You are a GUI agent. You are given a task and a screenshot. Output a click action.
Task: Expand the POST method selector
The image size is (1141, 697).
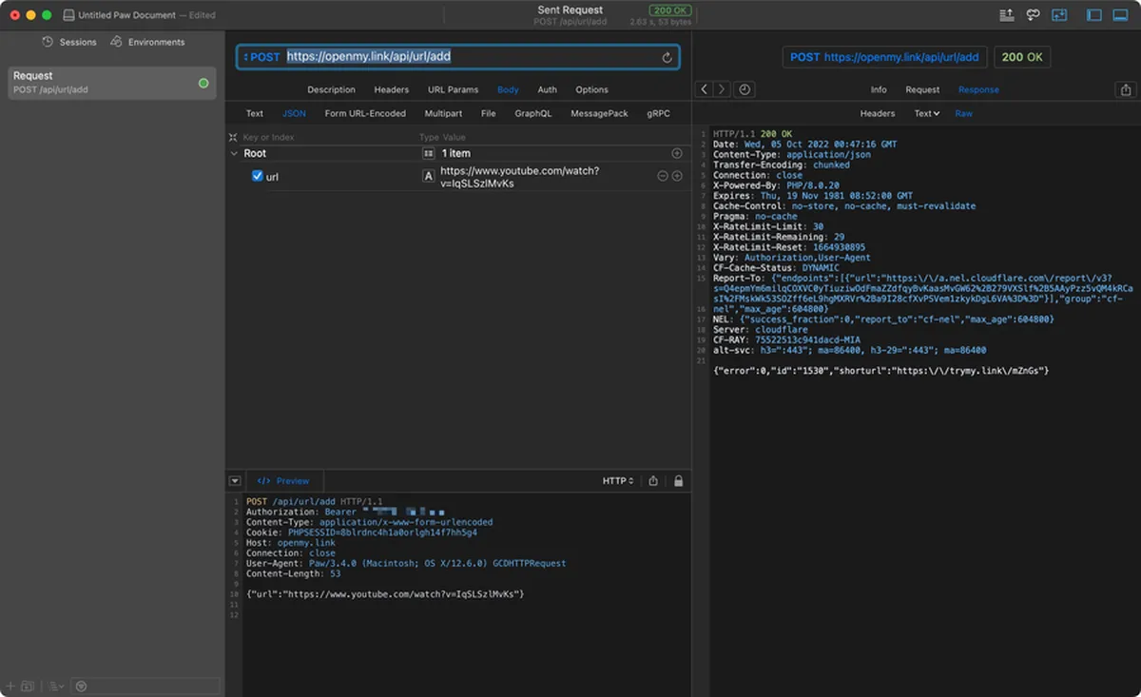point(262,57)
